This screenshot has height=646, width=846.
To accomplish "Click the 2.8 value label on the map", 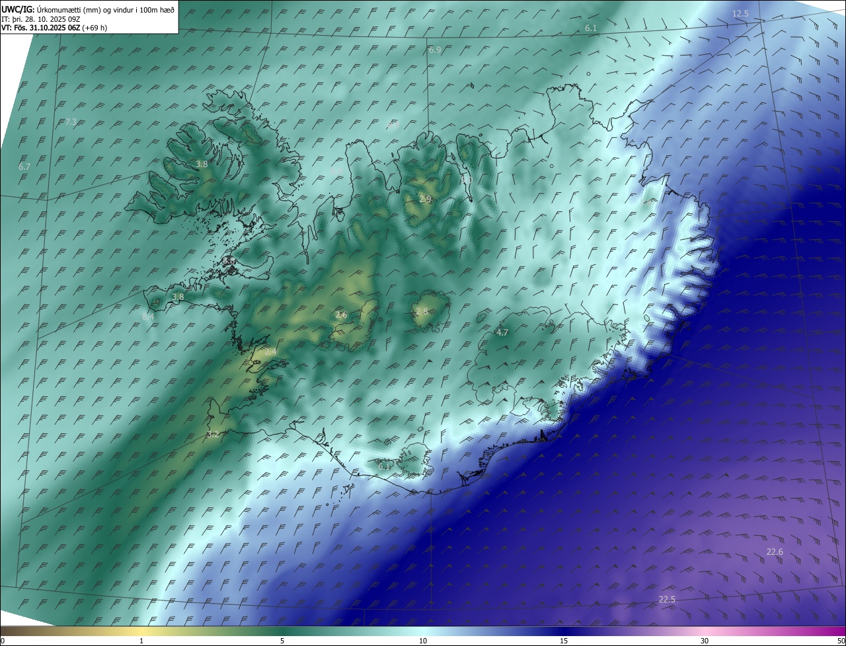I will coord(421,312).
